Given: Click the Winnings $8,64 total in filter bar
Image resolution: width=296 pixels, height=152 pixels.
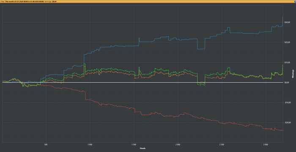Looking at the screenshot, I should [x=51, y=1].
